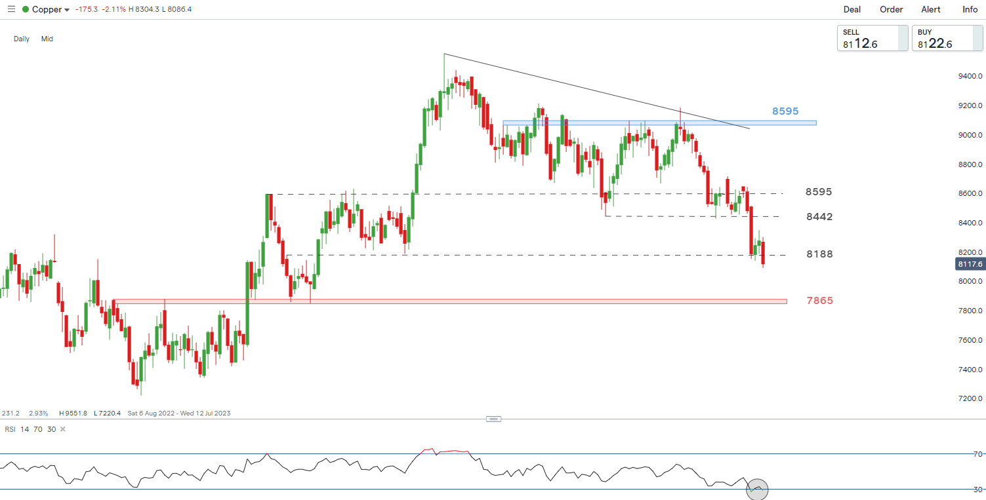The image size is (986, 500).
Task: Click the 9000.0 price axis label
Action: (x=970, y=135)
